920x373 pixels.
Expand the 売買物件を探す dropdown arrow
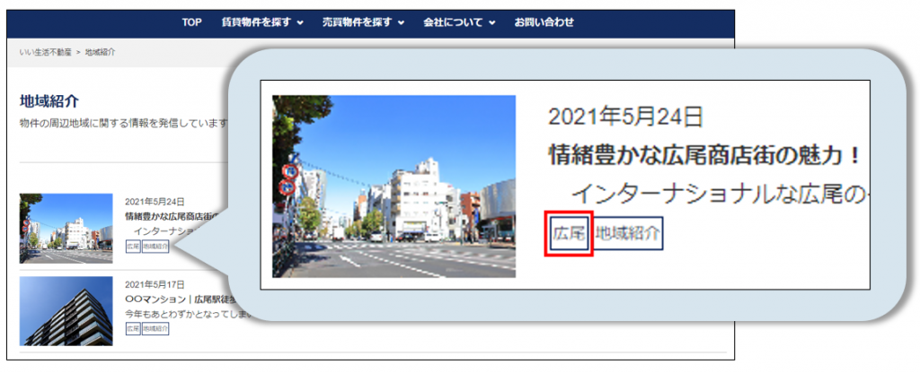(401, 23)
